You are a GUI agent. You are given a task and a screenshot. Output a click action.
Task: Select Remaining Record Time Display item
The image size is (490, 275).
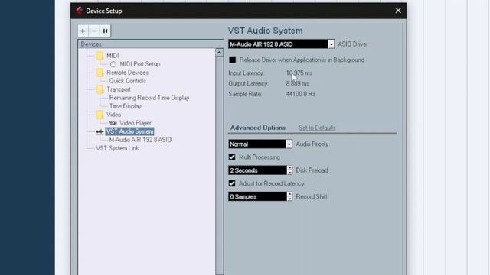[x=149, y=98]
